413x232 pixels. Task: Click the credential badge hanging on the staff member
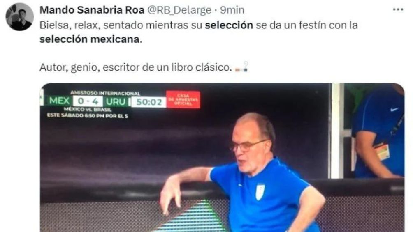382,151
